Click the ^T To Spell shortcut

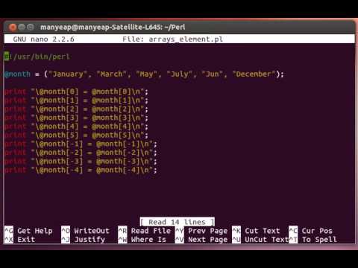(x=313, y=240)
